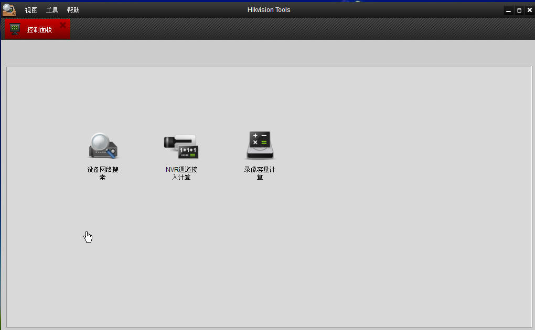Click the disk calculator icon with math symbols
535x330 pixels.
pyautogui.click(x=260, y=145)
